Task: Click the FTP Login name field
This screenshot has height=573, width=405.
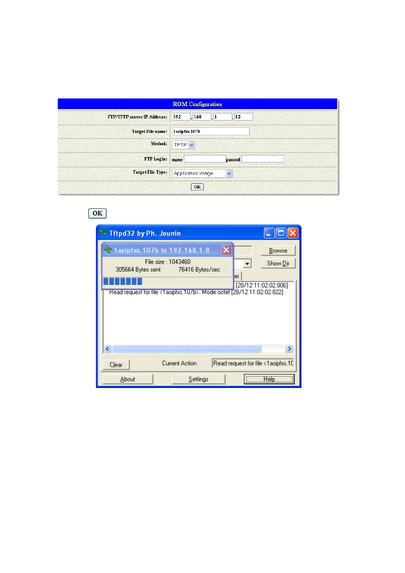Action: click(205, 159)
